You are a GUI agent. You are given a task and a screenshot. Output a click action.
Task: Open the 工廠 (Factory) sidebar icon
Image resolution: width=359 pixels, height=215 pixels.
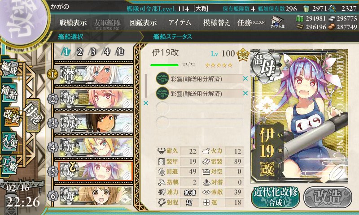pos(9,165)
